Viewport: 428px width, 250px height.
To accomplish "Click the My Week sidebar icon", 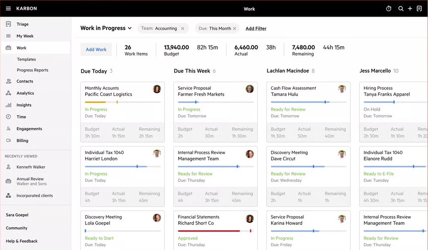I will click(9, 36).
